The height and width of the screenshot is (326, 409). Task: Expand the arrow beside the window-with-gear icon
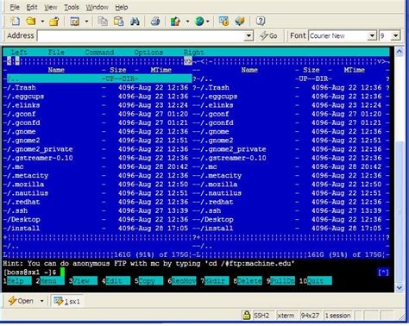coord(86,22)
